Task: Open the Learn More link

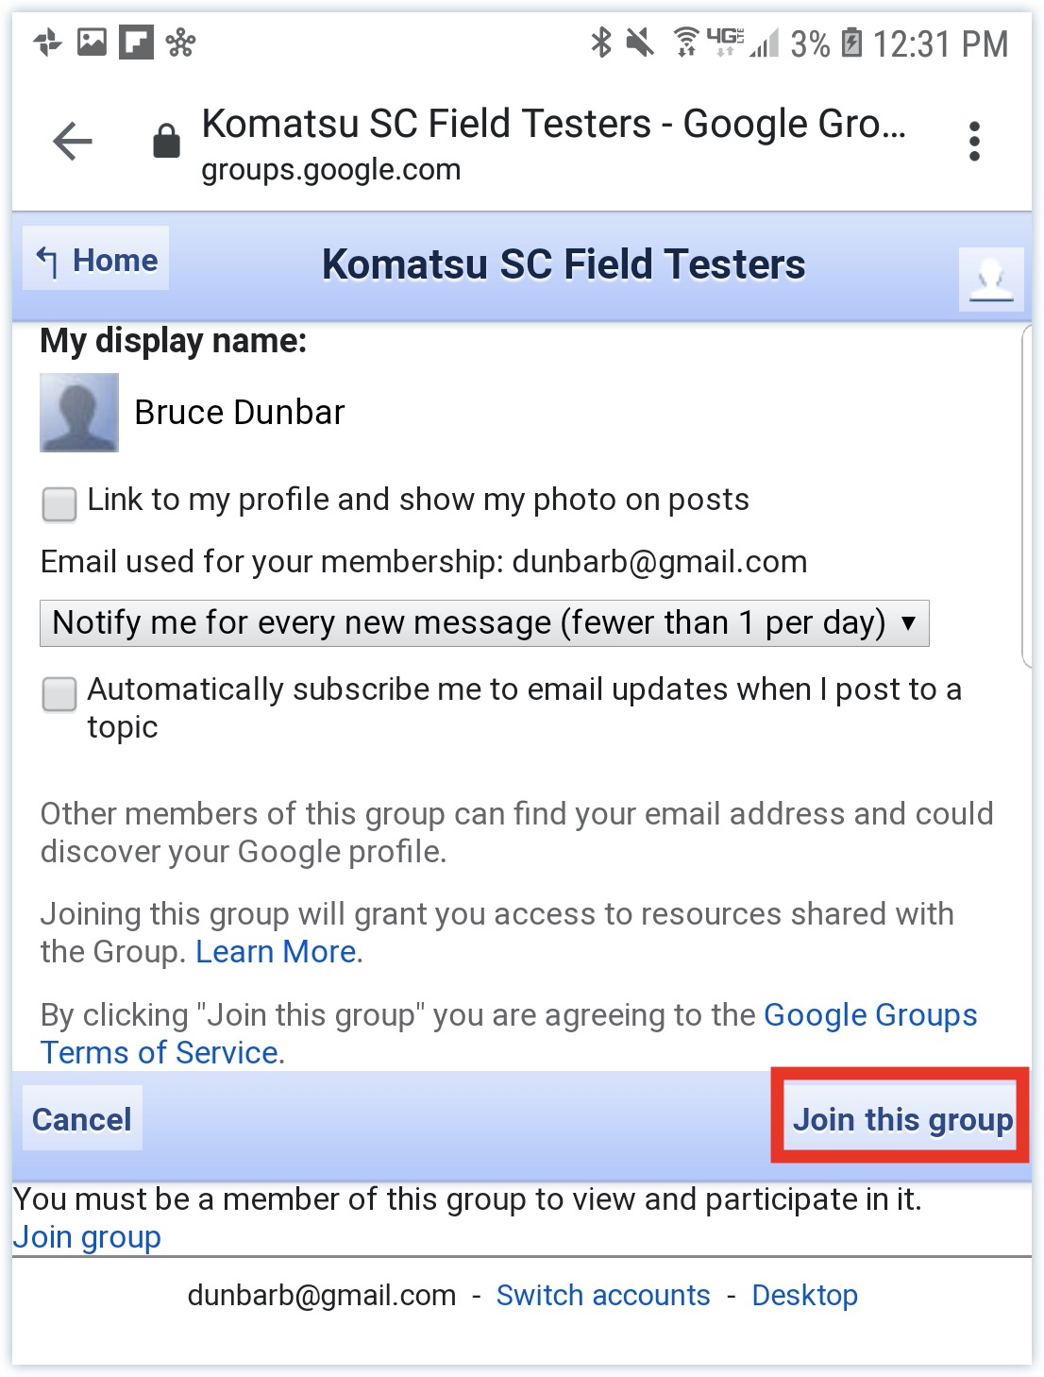Action: pyautogui.click(x=276, y=952)
